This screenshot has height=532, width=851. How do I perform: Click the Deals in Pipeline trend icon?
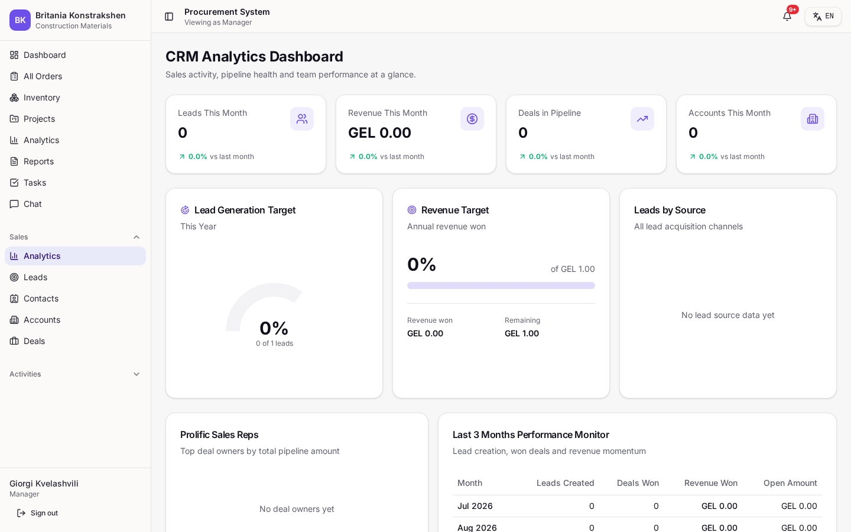[642, 119]
